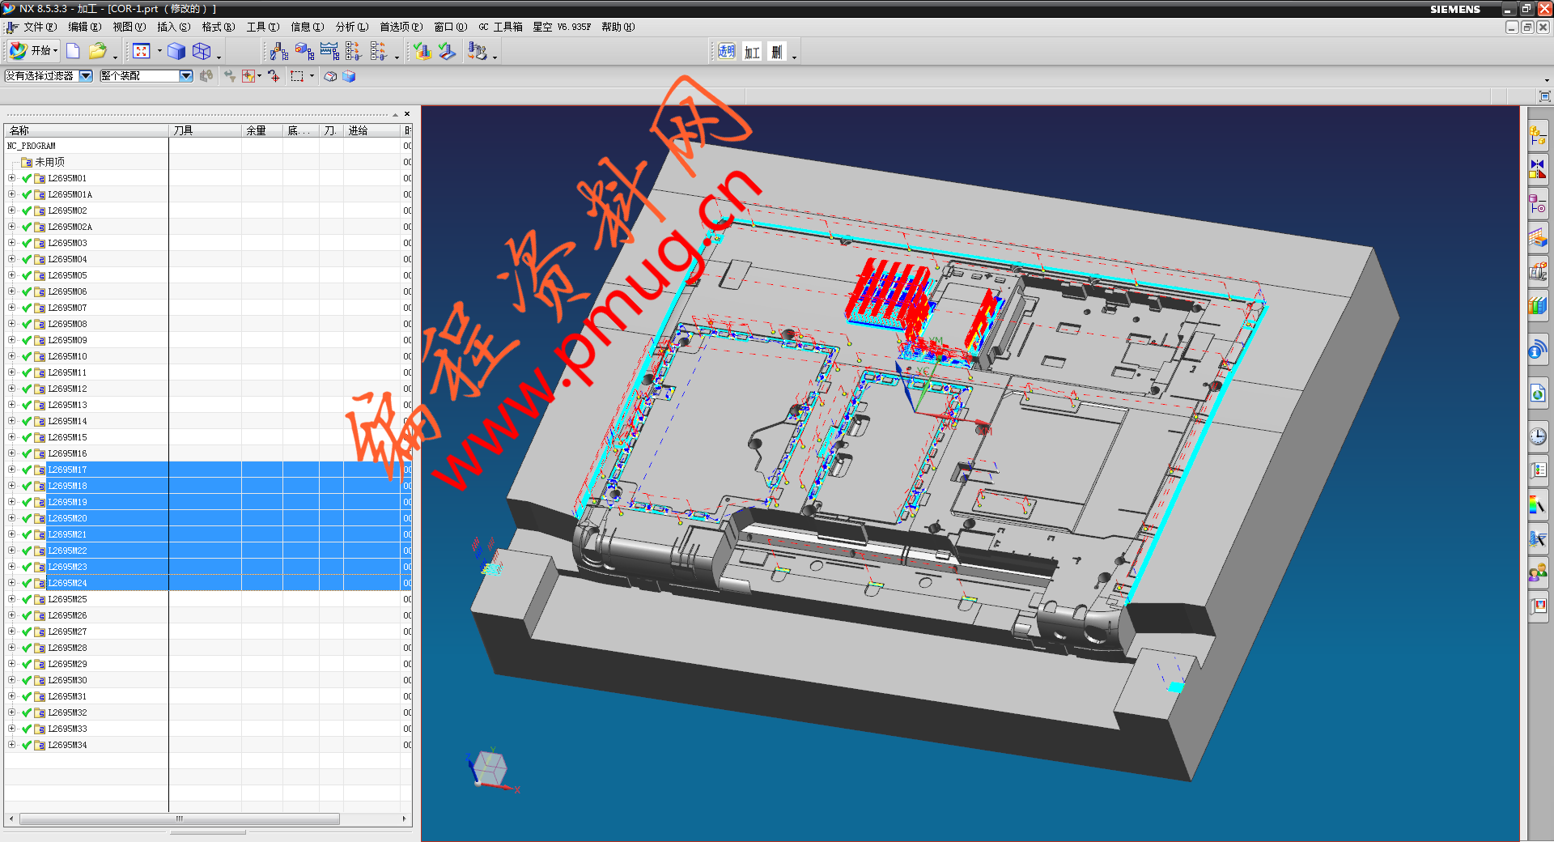Image resolution: width=1554 pixels, height=842 pixels.
Task: Select the 未用项 folder item
Action: 49,162
